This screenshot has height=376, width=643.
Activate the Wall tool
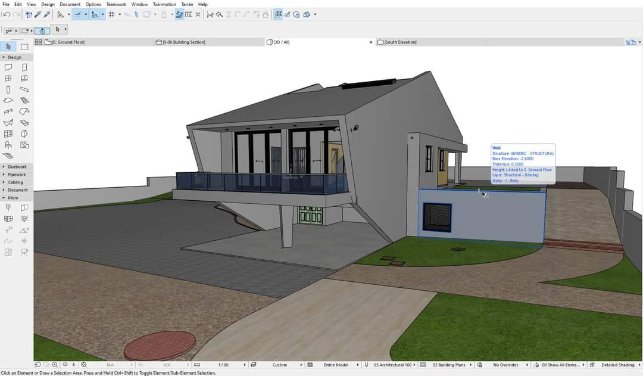click(8, 67)
